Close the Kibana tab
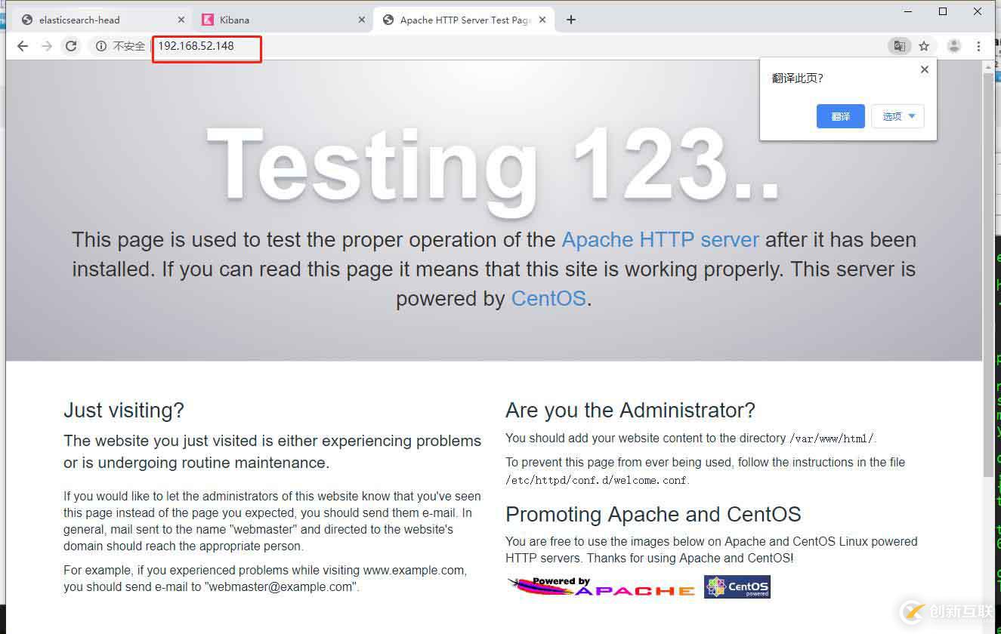The height and width of the screenshot is (634, 1001). [x=360, y=20]
